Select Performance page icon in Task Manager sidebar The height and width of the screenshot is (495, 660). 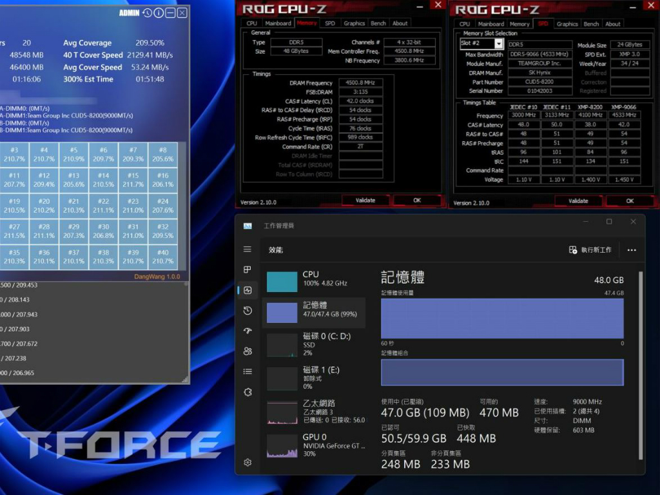click(x=247, y=290)
